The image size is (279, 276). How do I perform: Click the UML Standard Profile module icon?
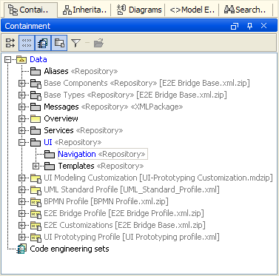coord(36,190)
